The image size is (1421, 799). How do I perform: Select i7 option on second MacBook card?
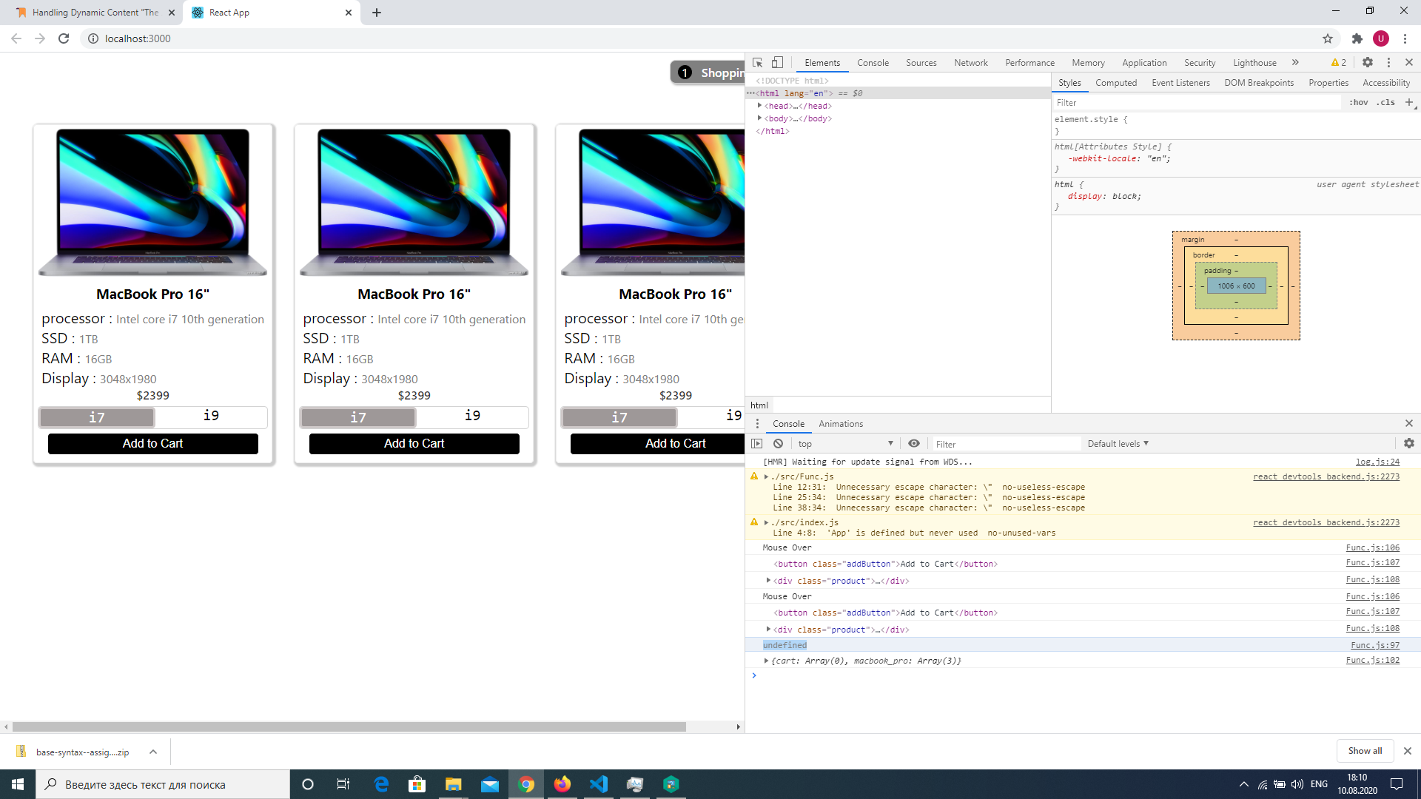[x=358, y=418]
